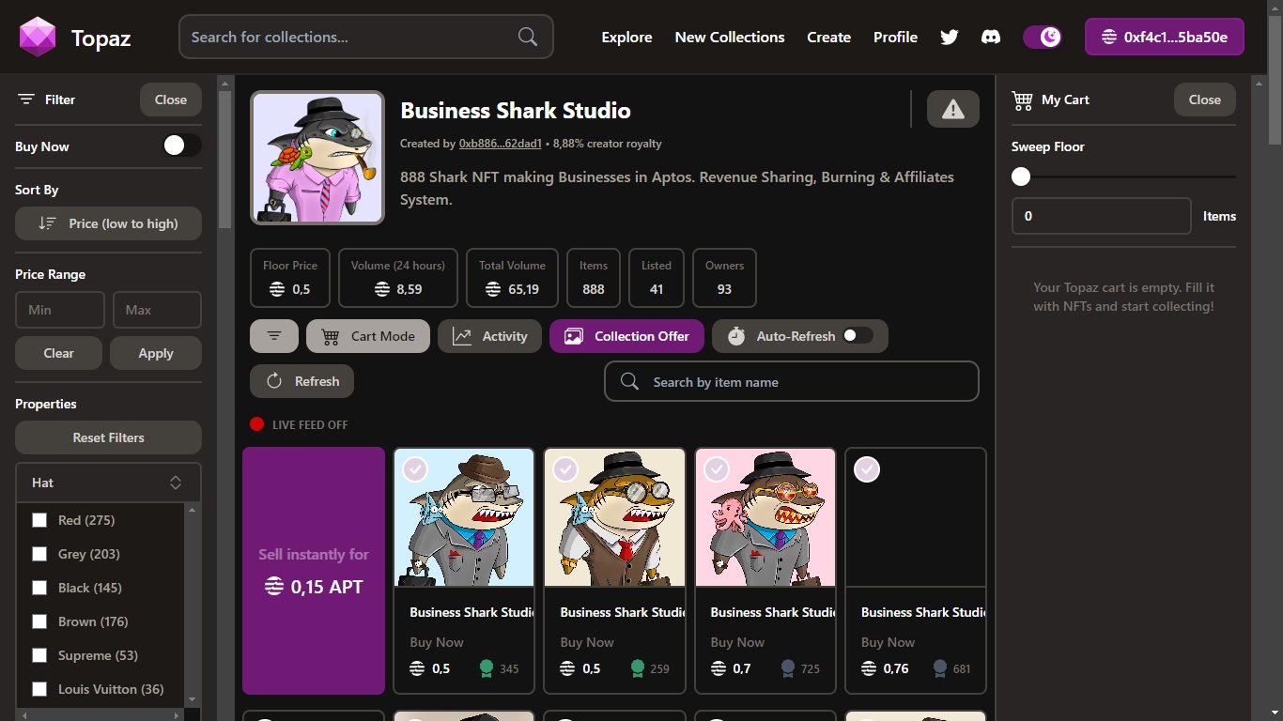Check the Red (275) hat filter
The width and height of the screenshot is (1283, 721).
coord(39,520)
